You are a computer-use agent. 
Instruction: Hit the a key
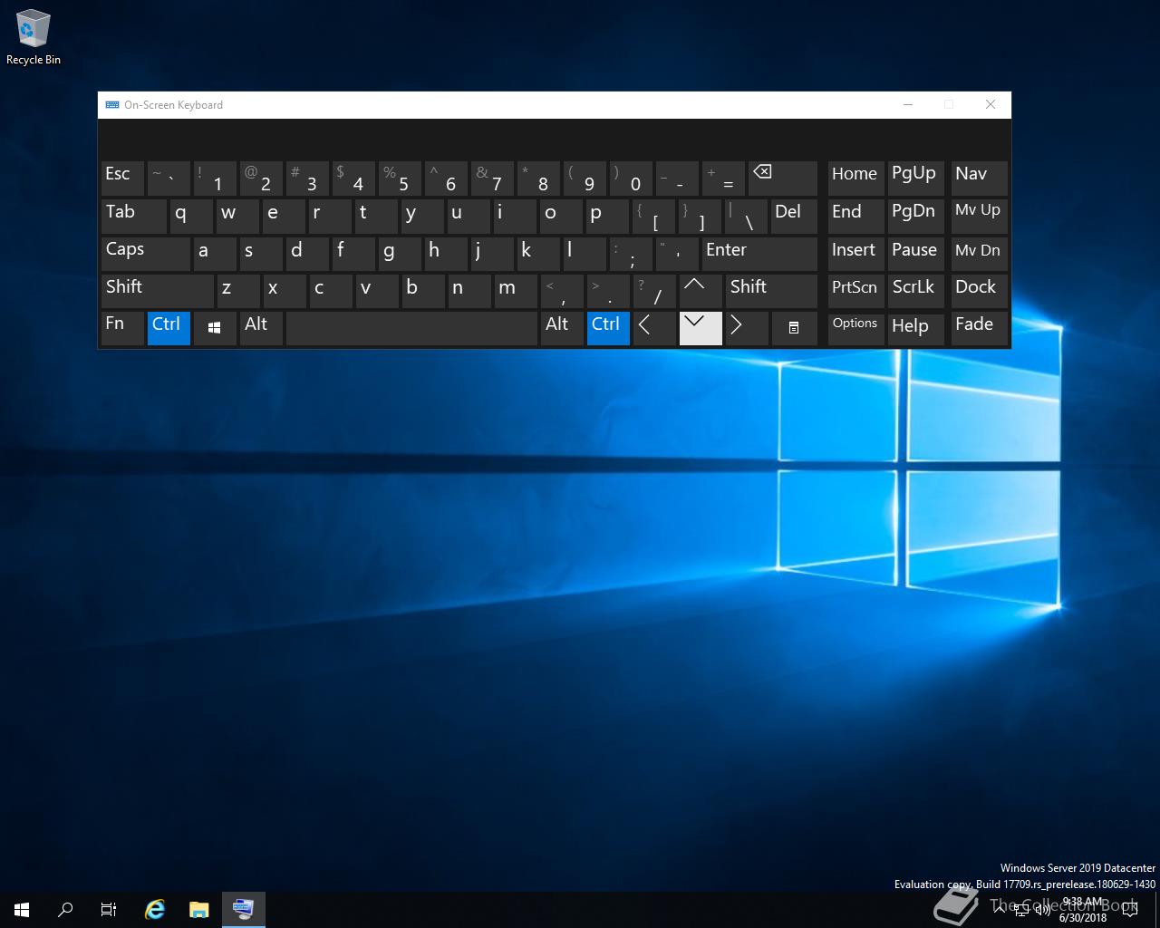(215, 254)
